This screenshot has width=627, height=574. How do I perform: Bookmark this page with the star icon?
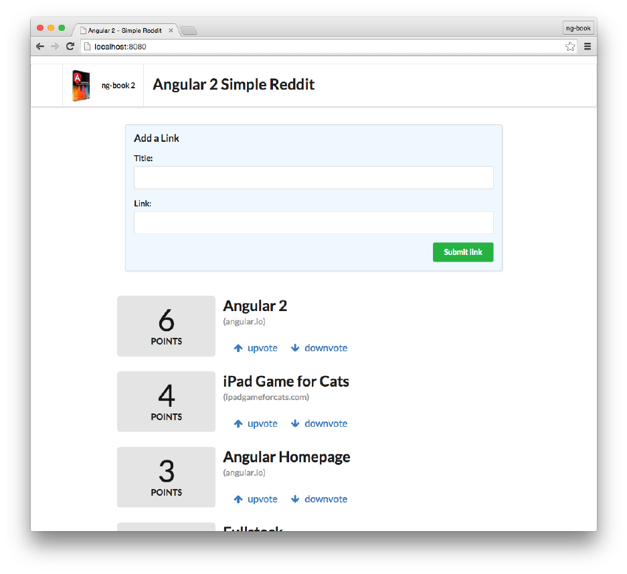569,46
